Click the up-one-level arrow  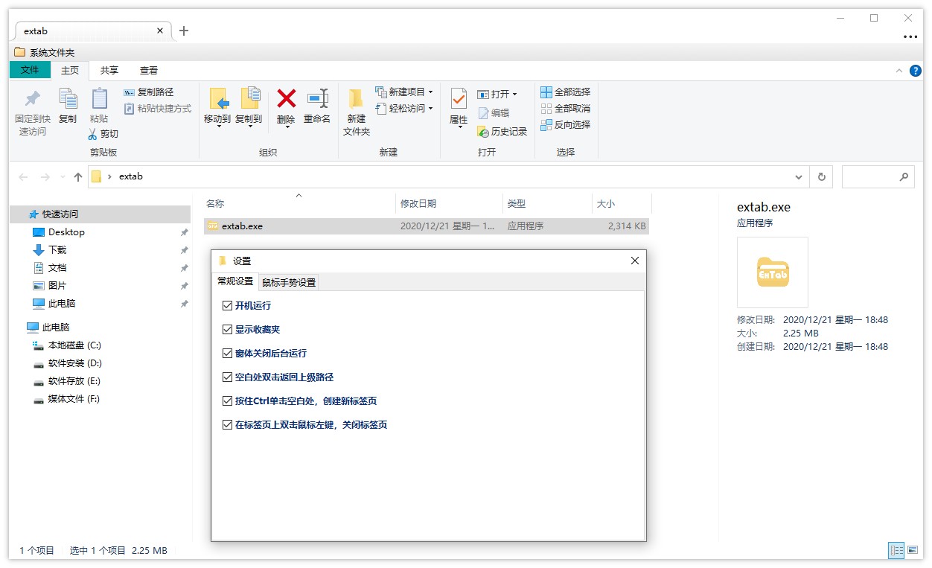pyautogui.click(x=77, y=177)
